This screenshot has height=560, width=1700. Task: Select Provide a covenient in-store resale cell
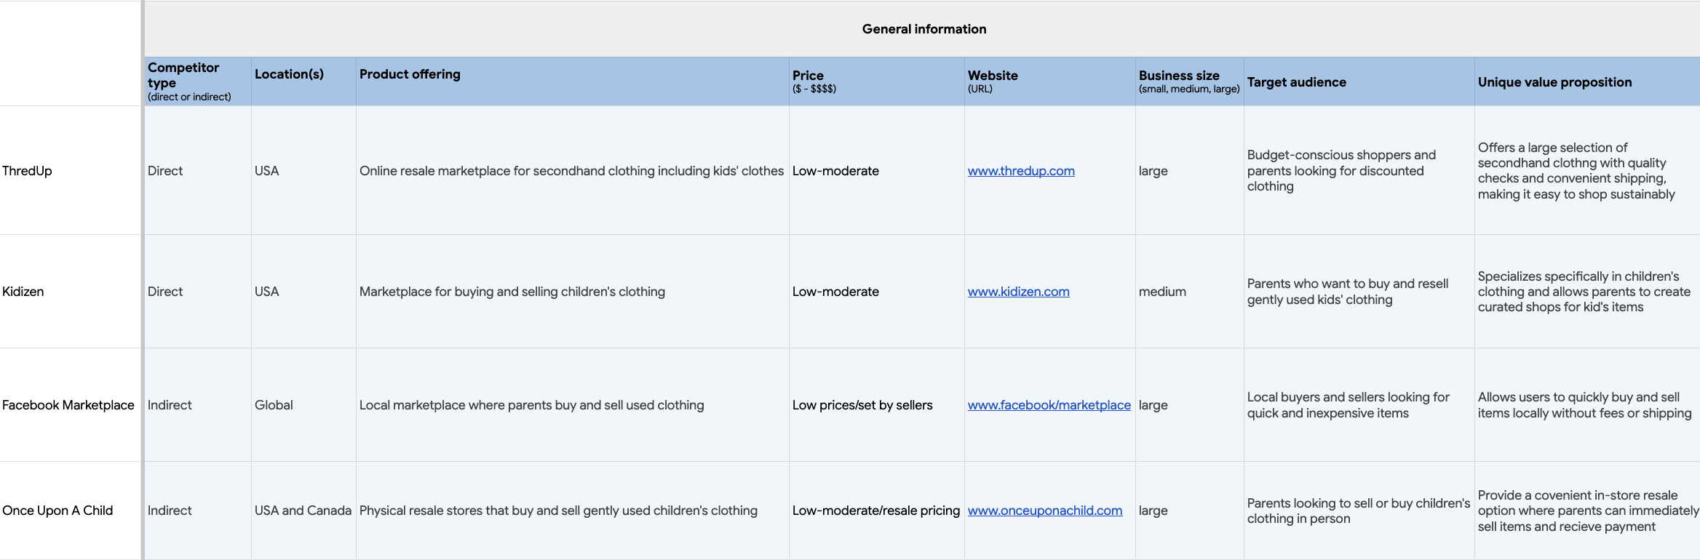tap(1587, 511)
